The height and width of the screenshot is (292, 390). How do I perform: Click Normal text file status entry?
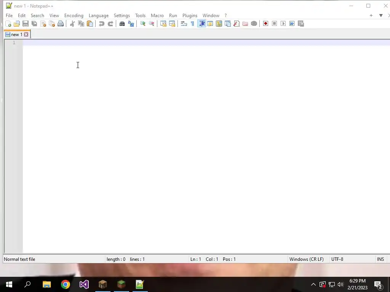pos(19,259)
